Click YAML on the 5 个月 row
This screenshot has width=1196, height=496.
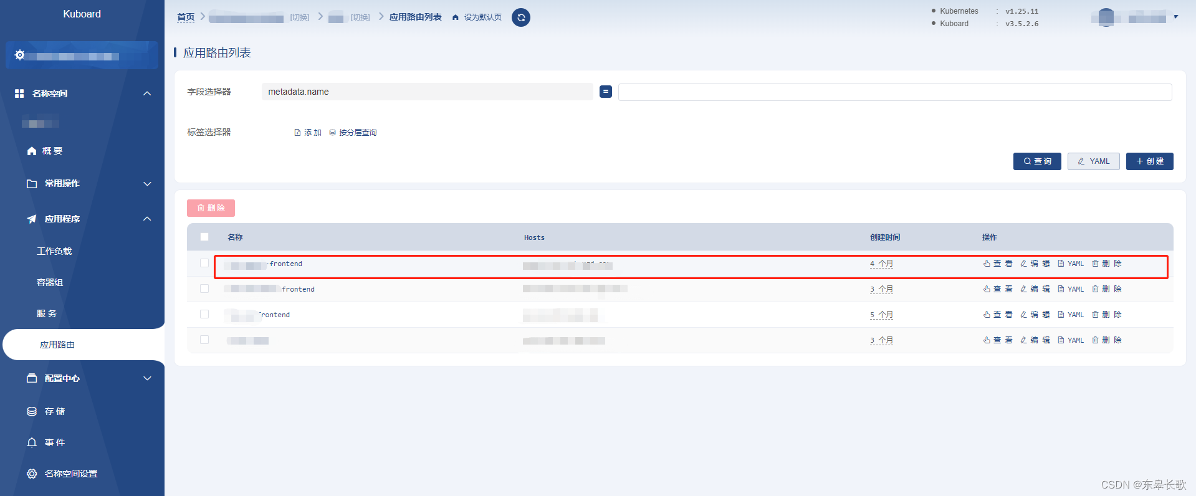[1071, 315]
